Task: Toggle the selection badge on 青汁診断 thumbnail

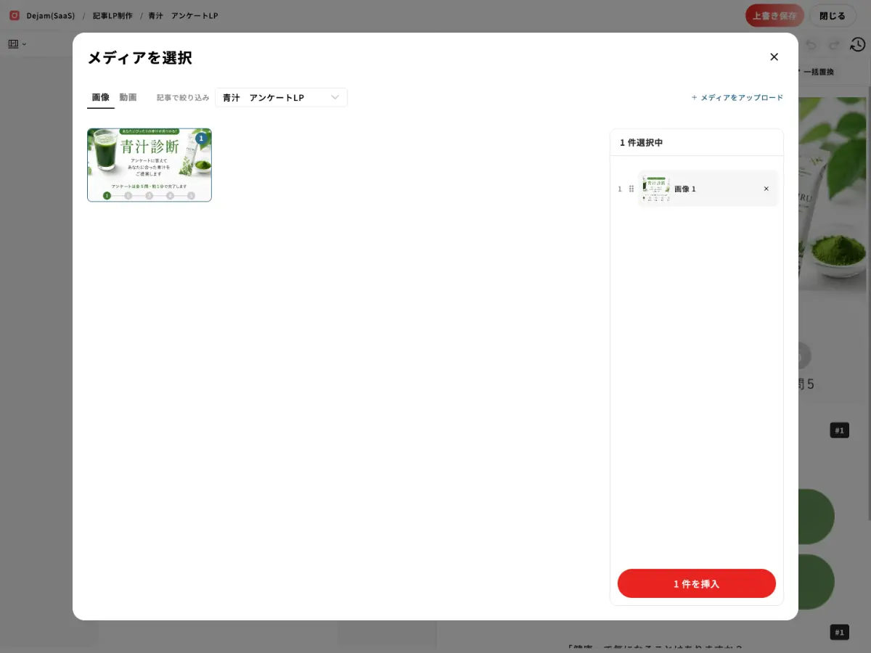Action: (x=201, y=139)
